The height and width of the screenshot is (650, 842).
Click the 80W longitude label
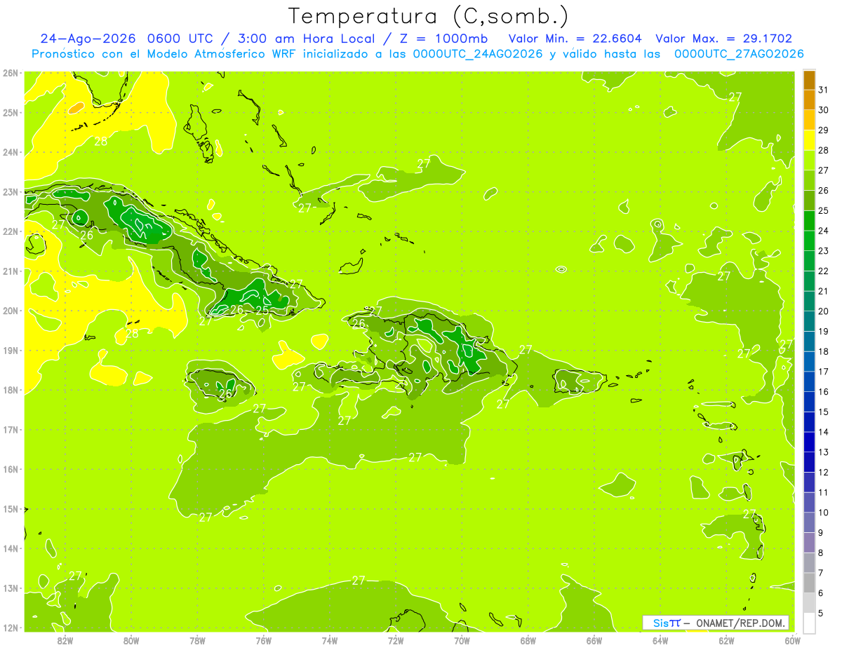click(x=131, y=640)
